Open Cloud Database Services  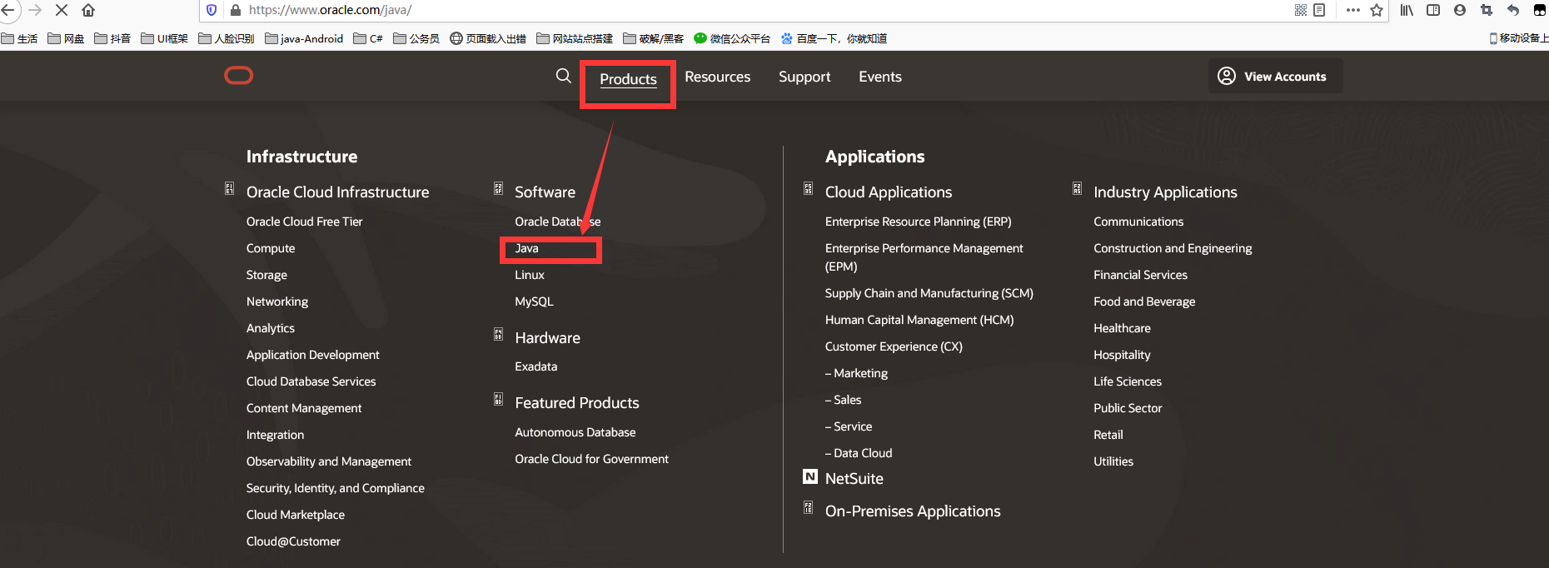tap(311, 381)
